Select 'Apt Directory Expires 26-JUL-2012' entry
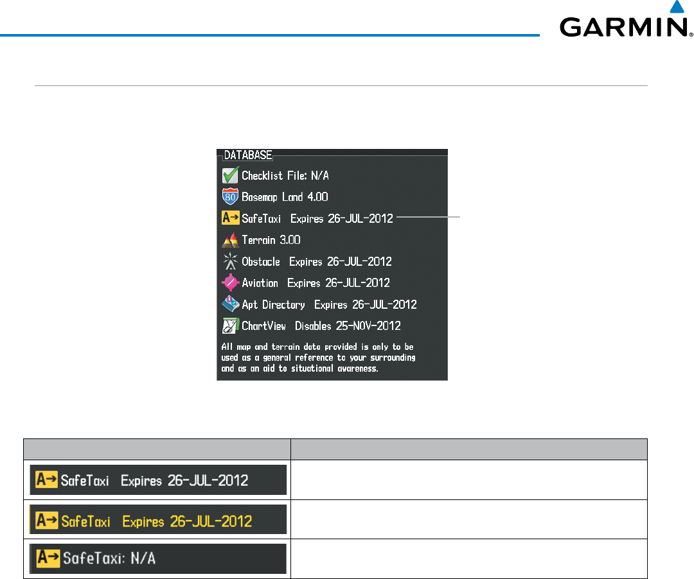Image resolution: width=694 pixels, height=579 pixels. pyautogui.click(x=329, y=304)
